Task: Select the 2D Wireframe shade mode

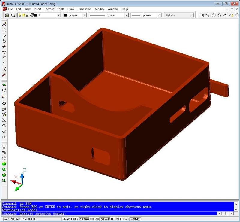Action: pyautogui.click(x=4, y=147)
